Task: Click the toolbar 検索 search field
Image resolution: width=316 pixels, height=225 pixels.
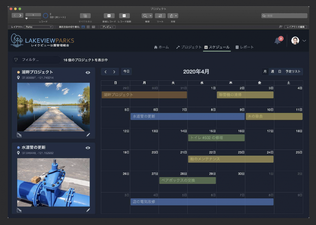Action: (284, 16)
